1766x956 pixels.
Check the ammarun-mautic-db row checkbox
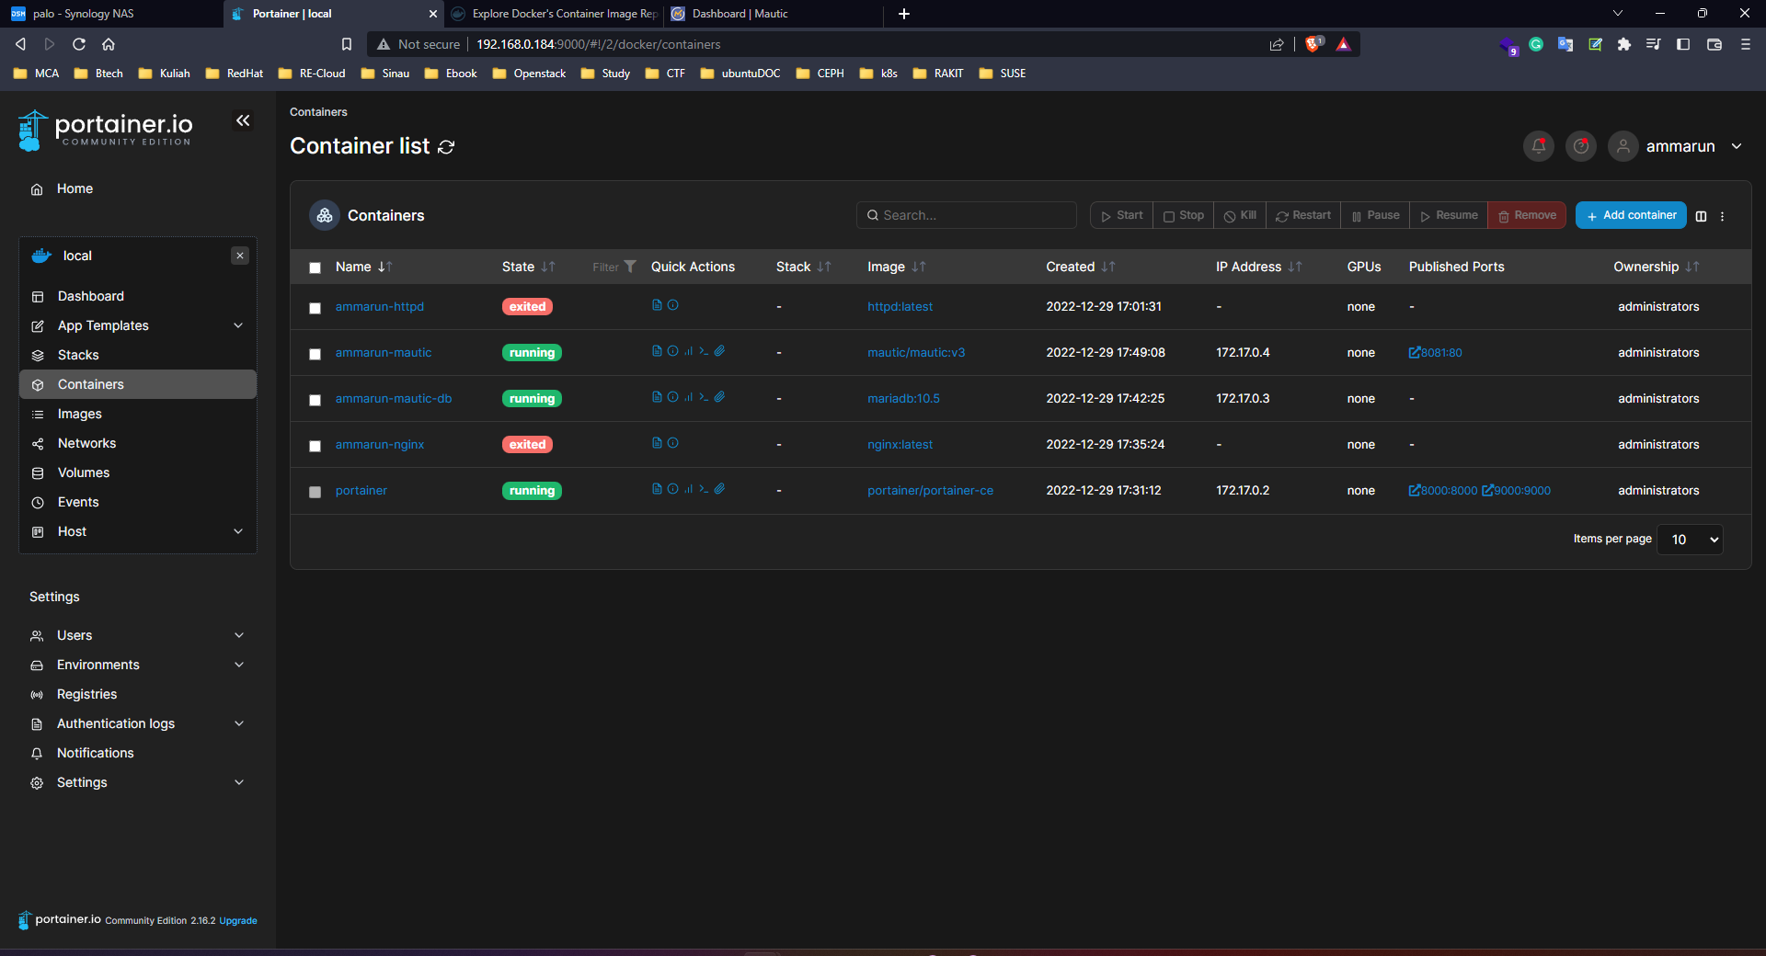[315, 400]
